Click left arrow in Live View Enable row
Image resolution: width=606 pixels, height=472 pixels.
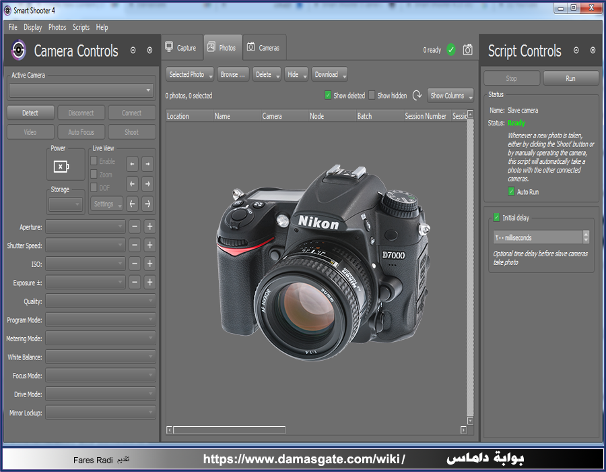pos(132,164)
